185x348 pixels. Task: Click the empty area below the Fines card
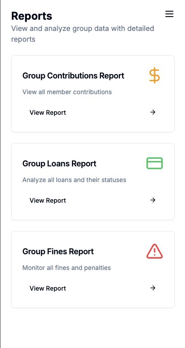point(93,328)
